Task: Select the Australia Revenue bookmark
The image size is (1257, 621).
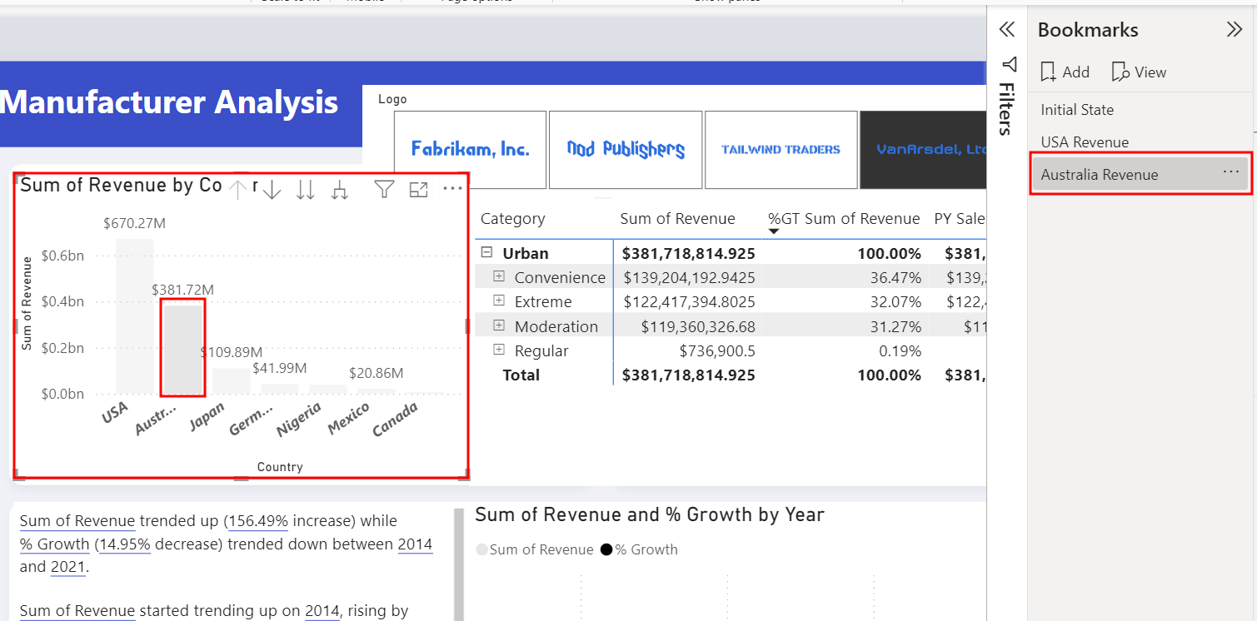Action: click(x=1100, y=175)
